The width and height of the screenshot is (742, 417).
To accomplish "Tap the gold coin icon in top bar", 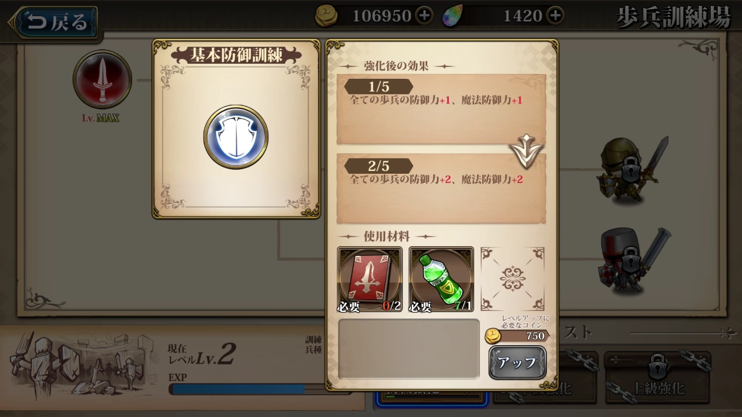I will click(x=326, y=16).
